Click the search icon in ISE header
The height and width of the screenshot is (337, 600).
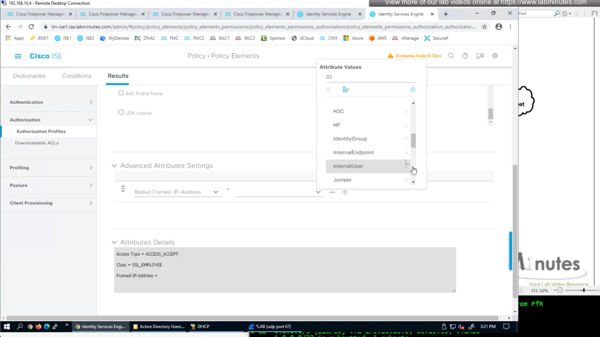(451, 56)
